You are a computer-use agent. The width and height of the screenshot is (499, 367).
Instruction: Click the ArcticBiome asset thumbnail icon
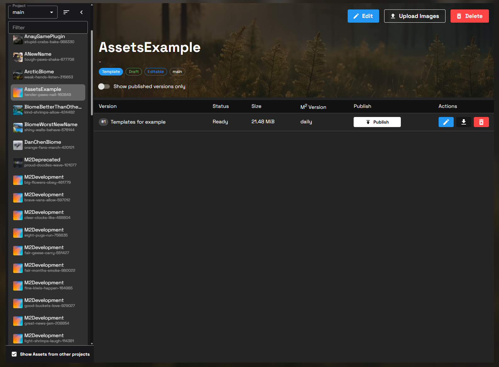click(18, 75)
